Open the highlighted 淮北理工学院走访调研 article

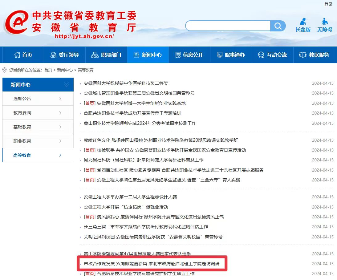click(152, 264)
